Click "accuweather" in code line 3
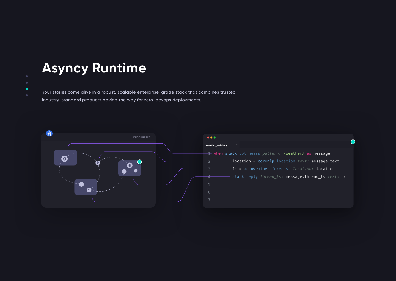The image size is (396, 281). click(256, 169)
